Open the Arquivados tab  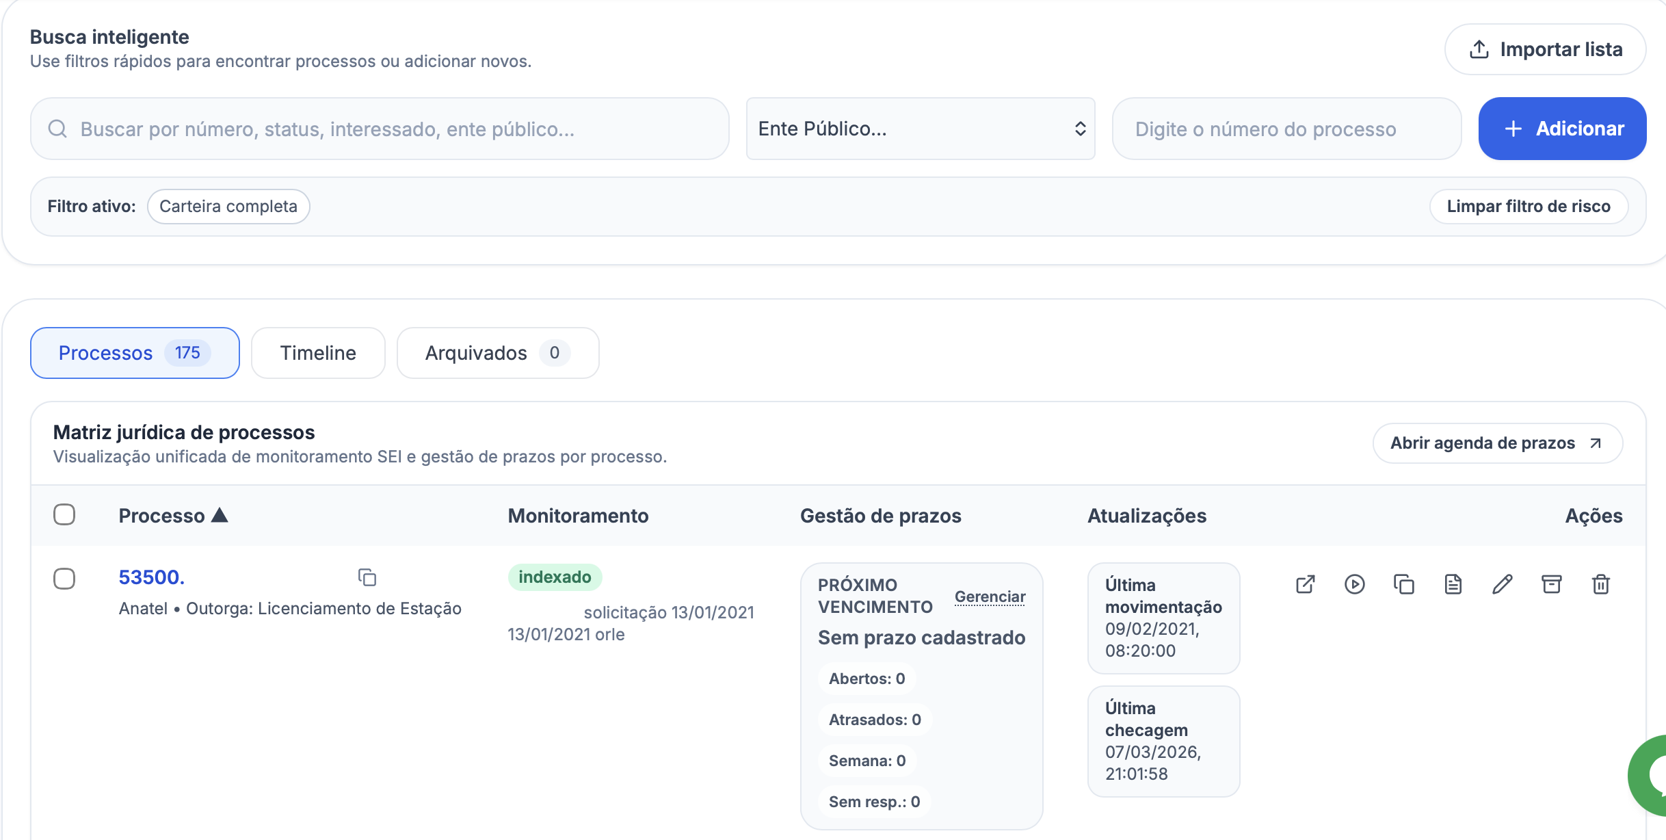[x=498, y=353]
